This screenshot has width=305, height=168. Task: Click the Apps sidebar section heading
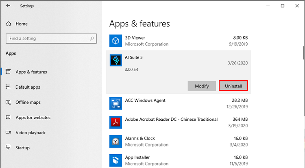click(x=11, y=53)
